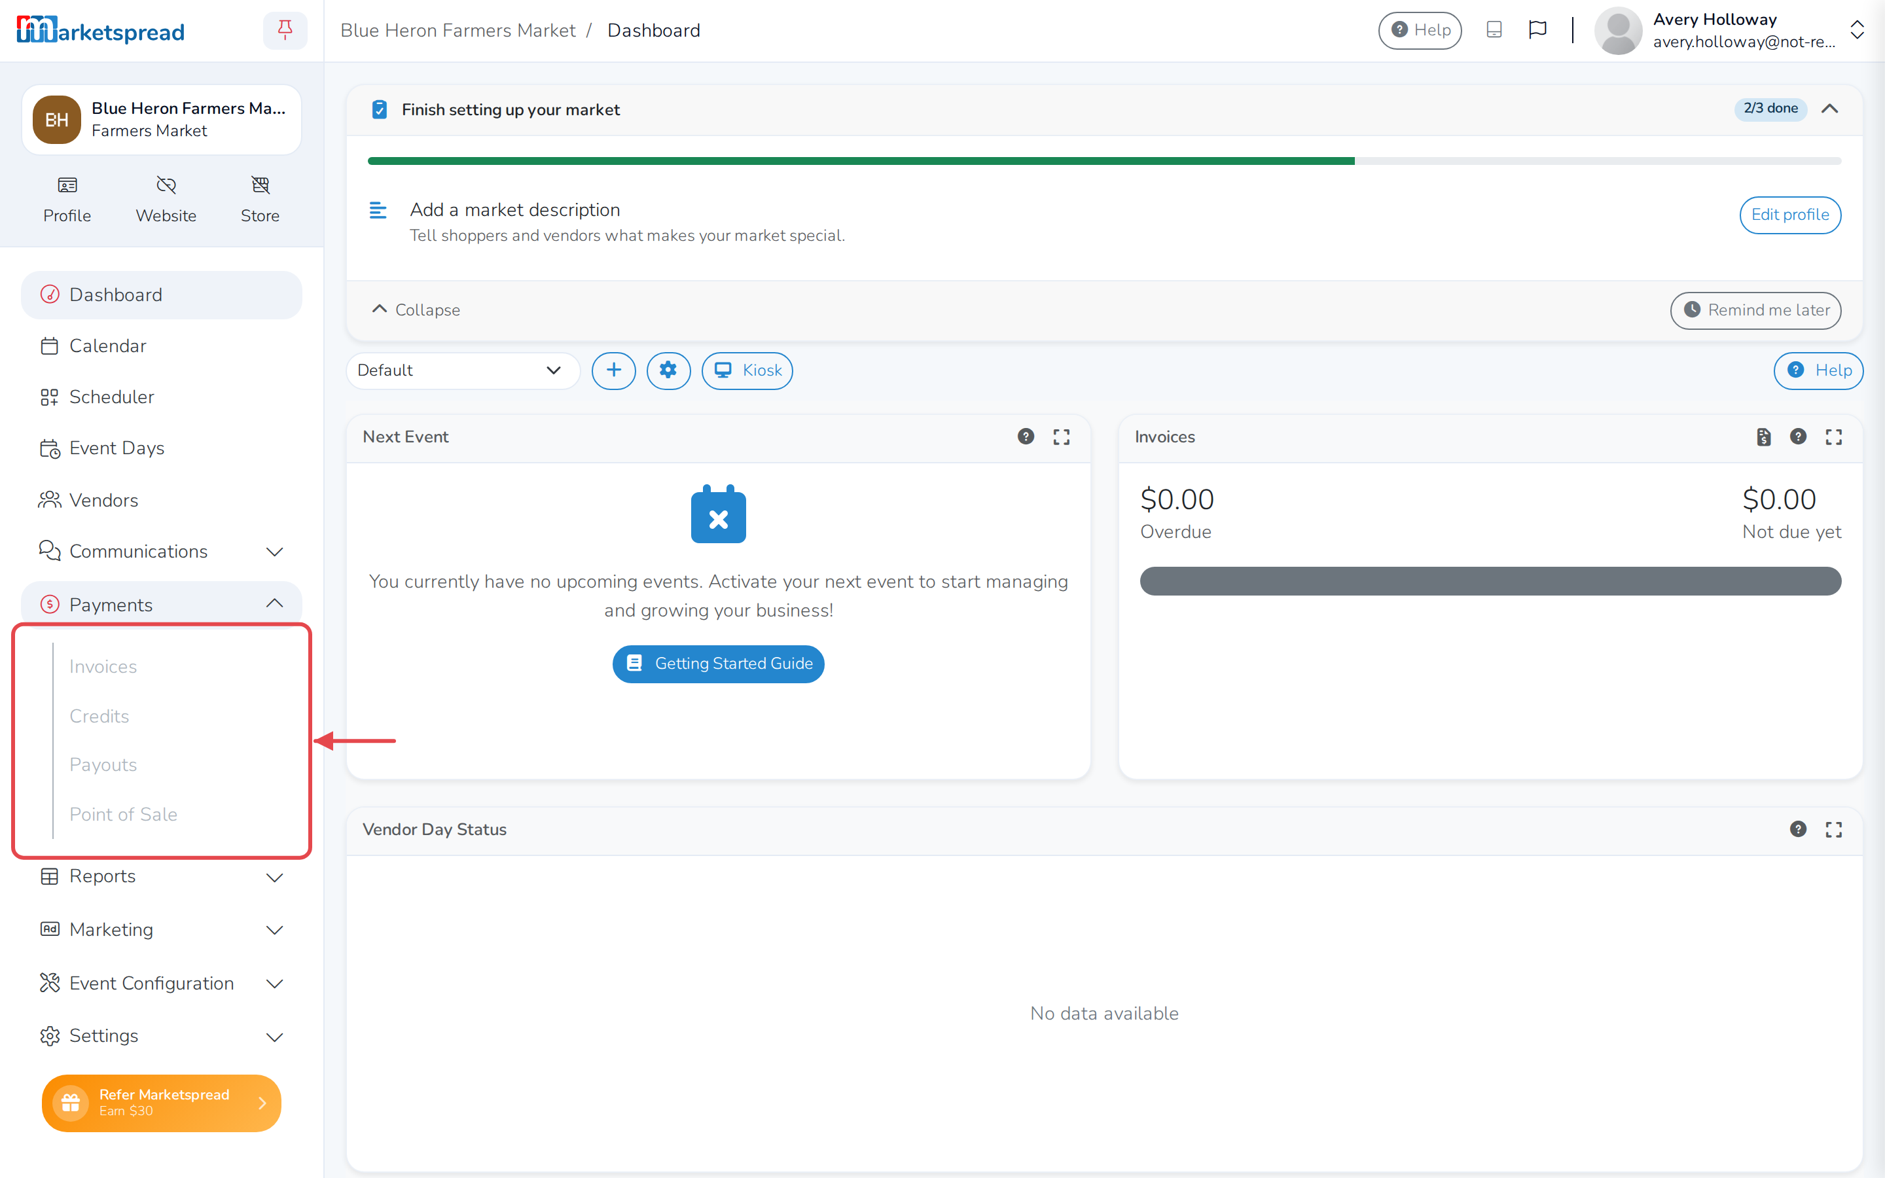This screenshot has height=1178, width=1885.
Task: Expand the Settings menu
Action: coord(161,1036)
